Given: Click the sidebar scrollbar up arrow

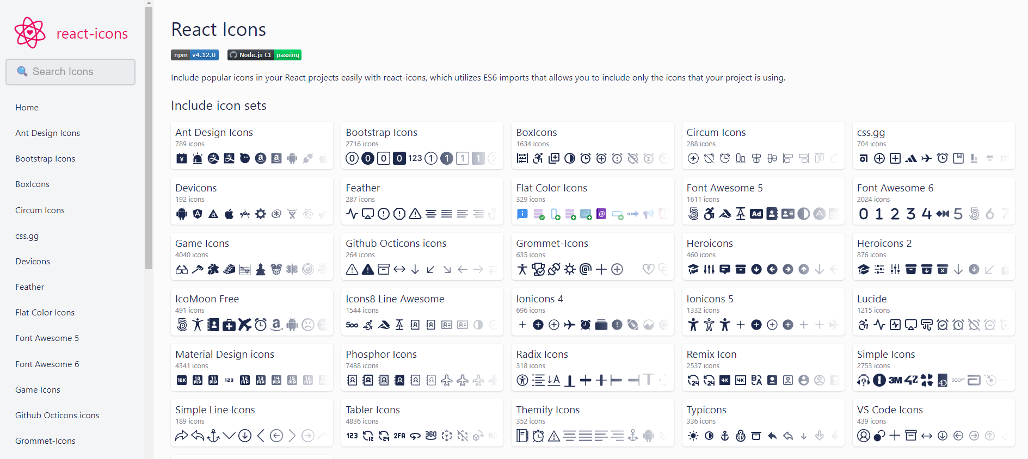Looking at the screenshot, I should pos(149,3).
